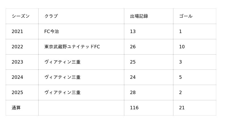Click total goals value 21

click(182, 108)
